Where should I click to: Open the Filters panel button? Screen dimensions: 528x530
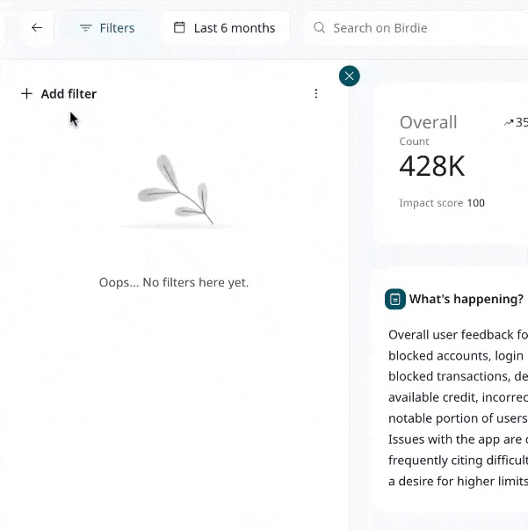pos(107,28)
